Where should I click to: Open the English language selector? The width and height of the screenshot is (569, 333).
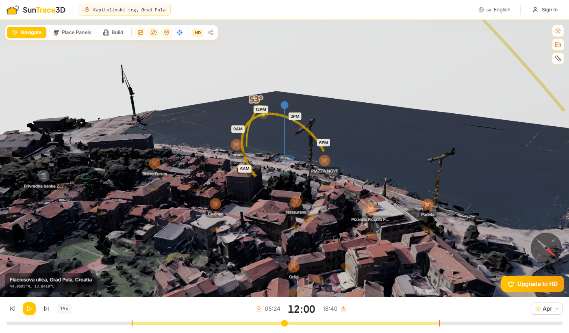[494, 10]
